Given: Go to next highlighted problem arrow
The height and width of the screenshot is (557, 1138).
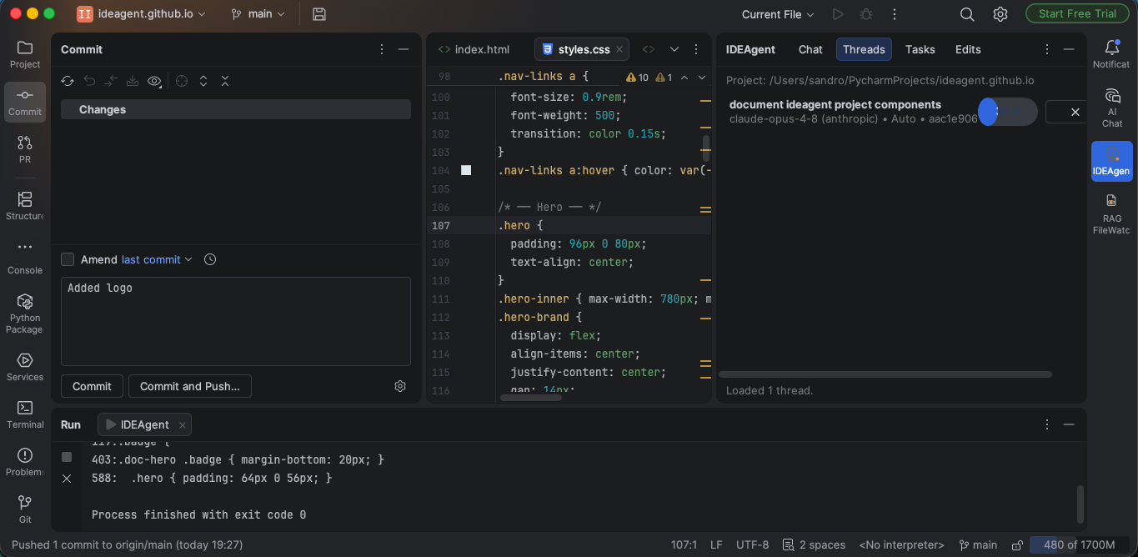Looking at the screenshot, I should pyautogui.click(x=702, y=78).
